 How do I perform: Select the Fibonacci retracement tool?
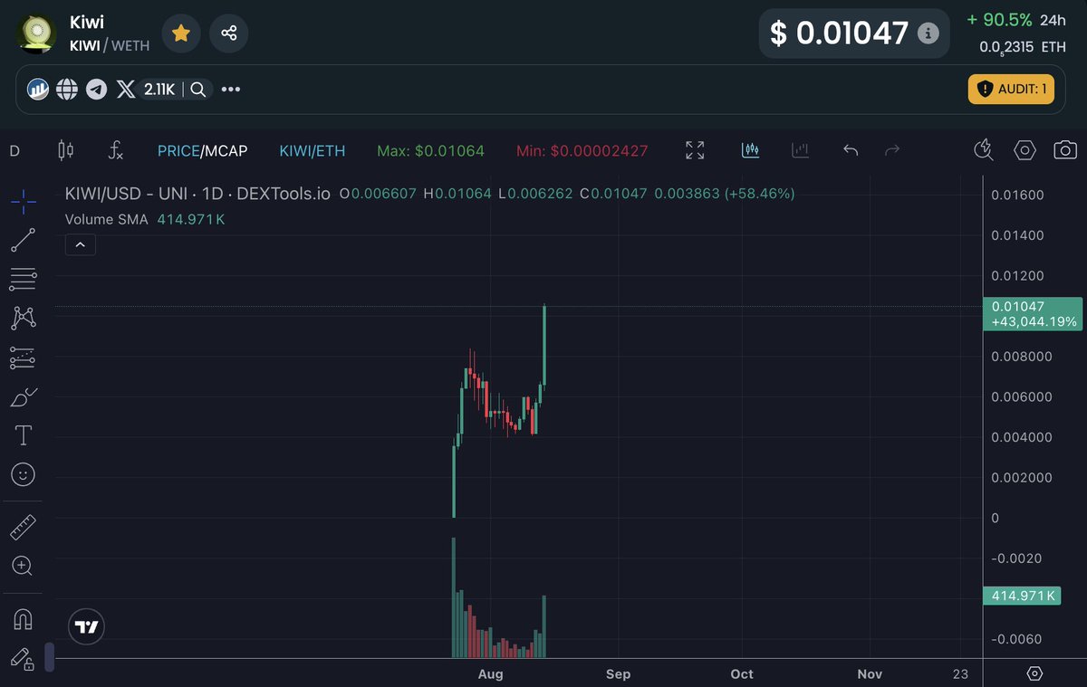pos(23,279)
